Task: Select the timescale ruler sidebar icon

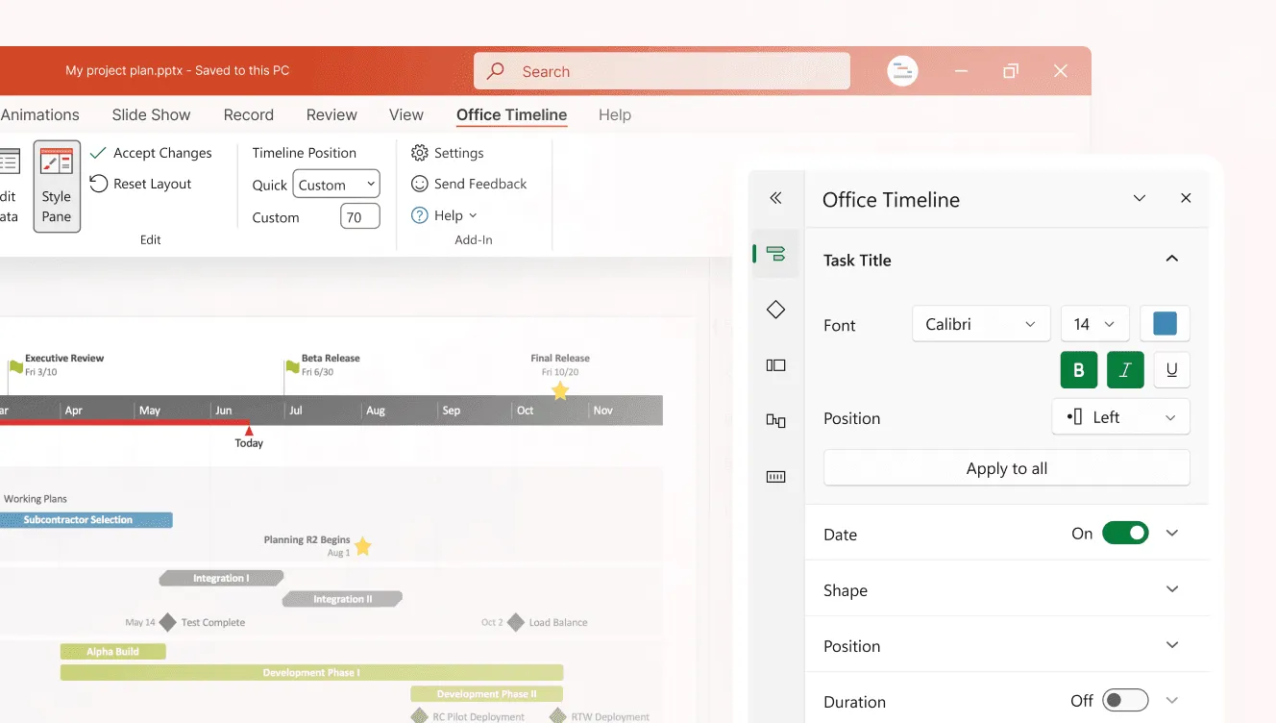Action: tap(775, 476)
